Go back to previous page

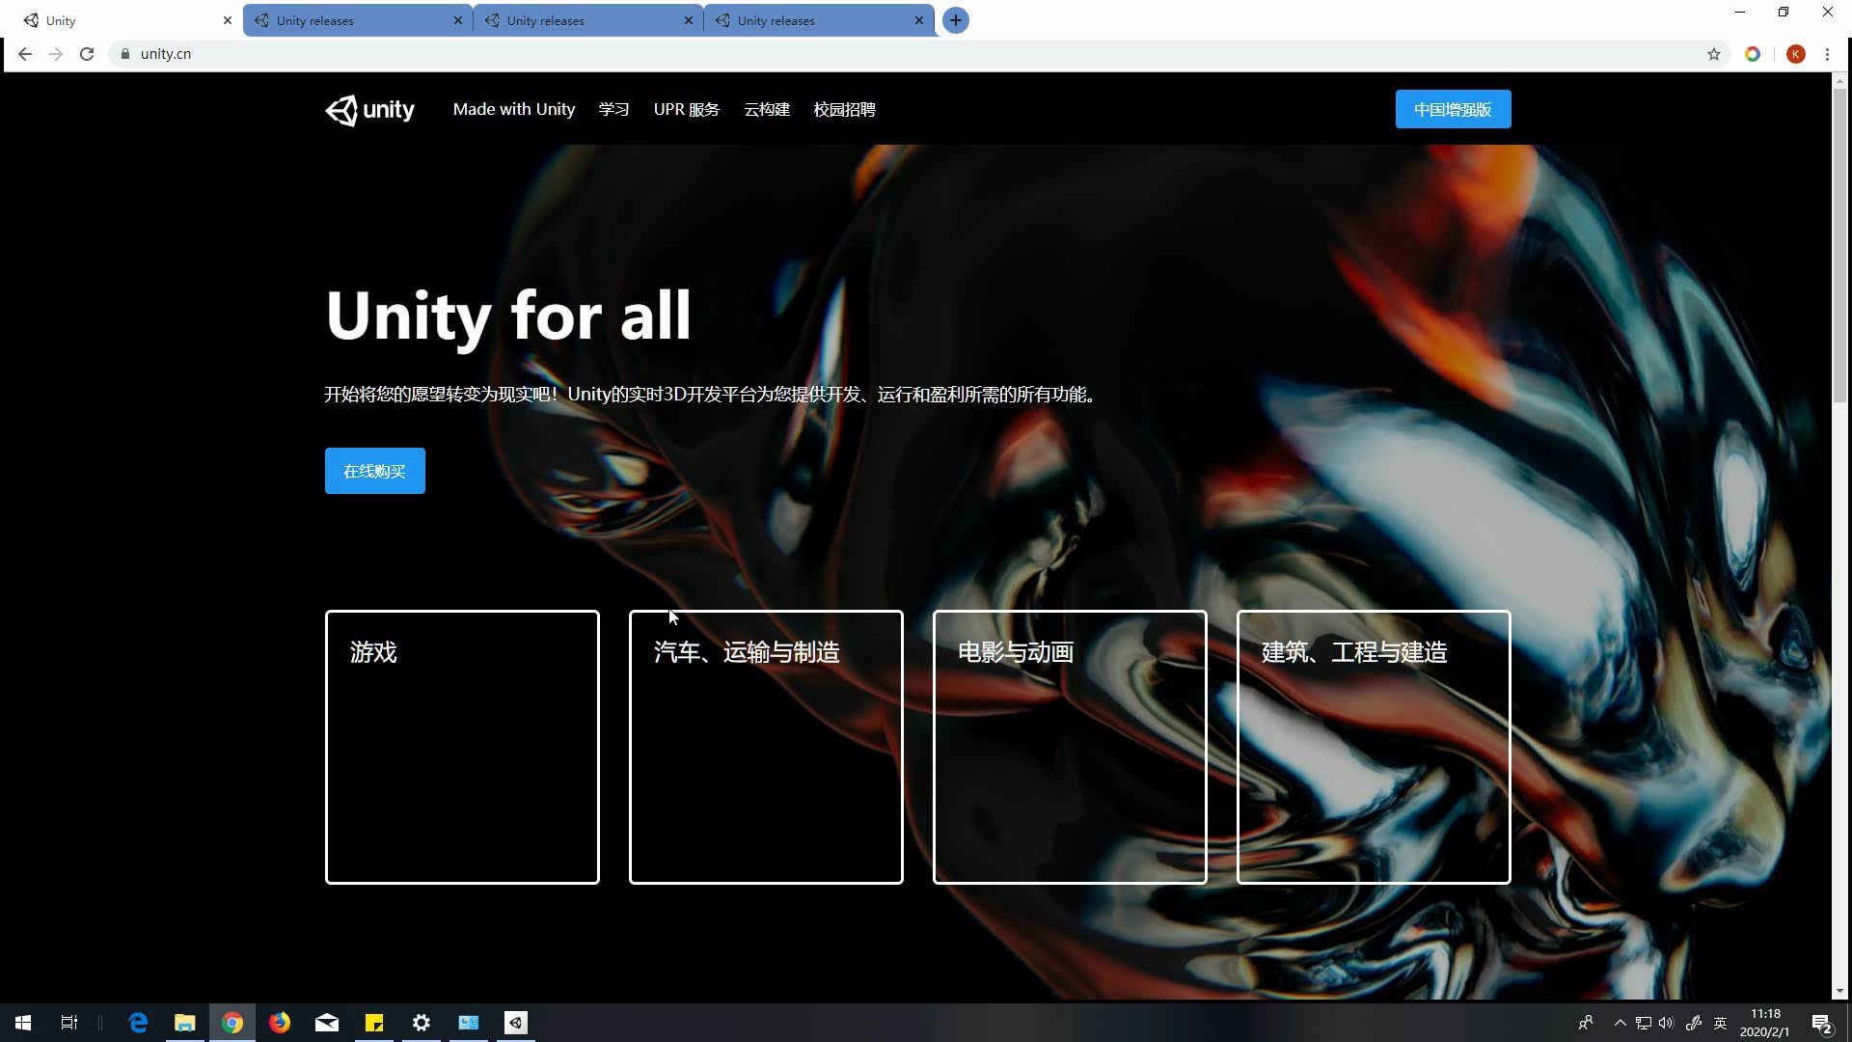25,54
